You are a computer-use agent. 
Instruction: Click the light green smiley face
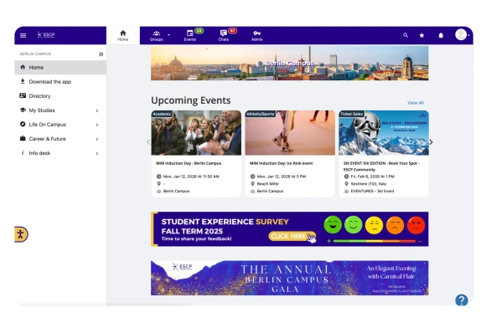[x=354, y=225]
